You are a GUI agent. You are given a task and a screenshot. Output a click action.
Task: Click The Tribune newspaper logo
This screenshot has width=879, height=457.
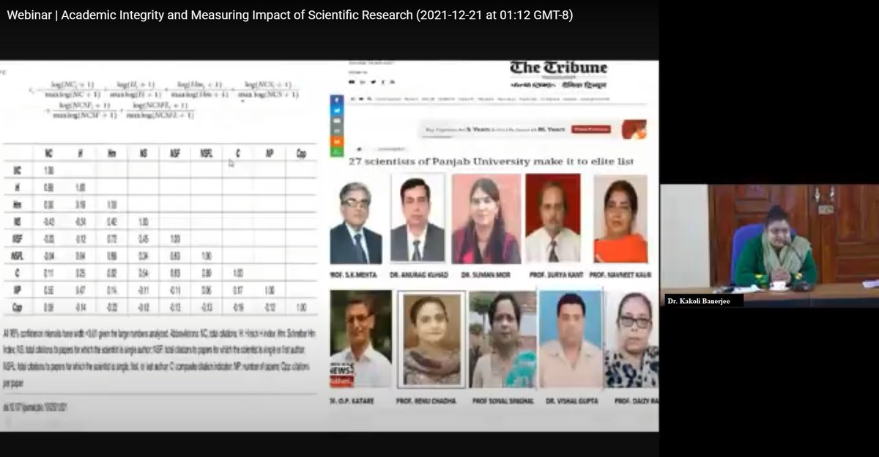pos(559,68)
